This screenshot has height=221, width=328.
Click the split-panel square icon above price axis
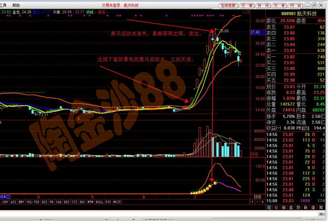[x=248, y=12]
